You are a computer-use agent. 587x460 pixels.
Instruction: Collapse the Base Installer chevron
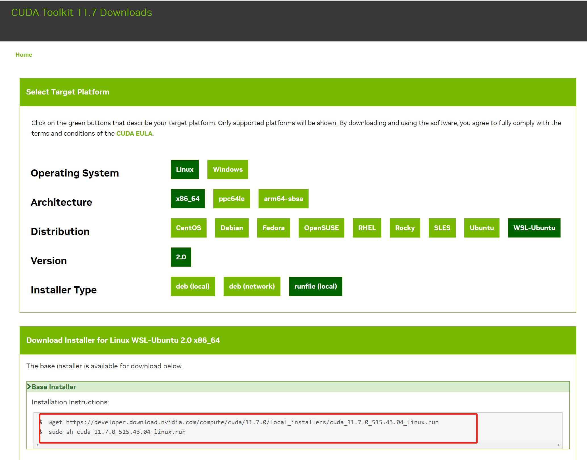point(29,387)
